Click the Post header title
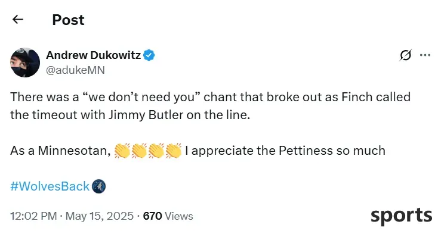 coord(69,20)
